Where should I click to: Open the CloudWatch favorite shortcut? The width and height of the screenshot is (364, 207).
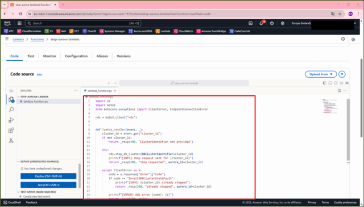pos(183,31)
